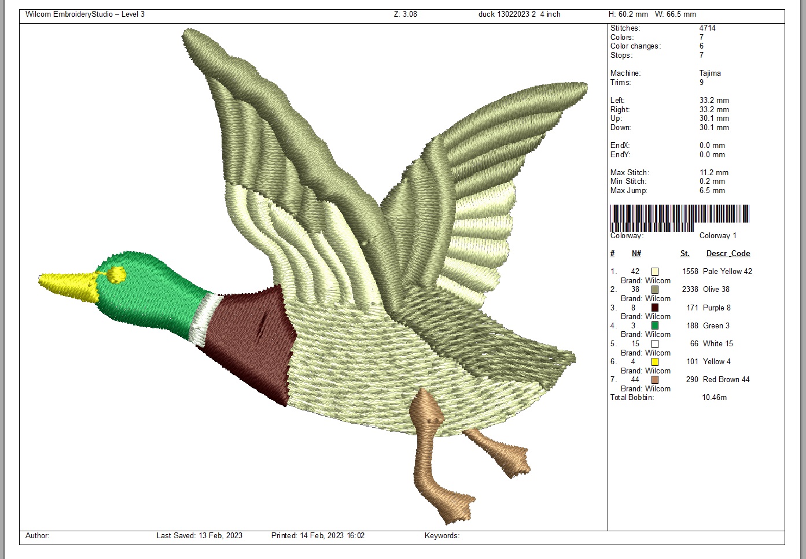Pick the Green 3 color swatch
The image size is (806, 559).
pos(654,325)
